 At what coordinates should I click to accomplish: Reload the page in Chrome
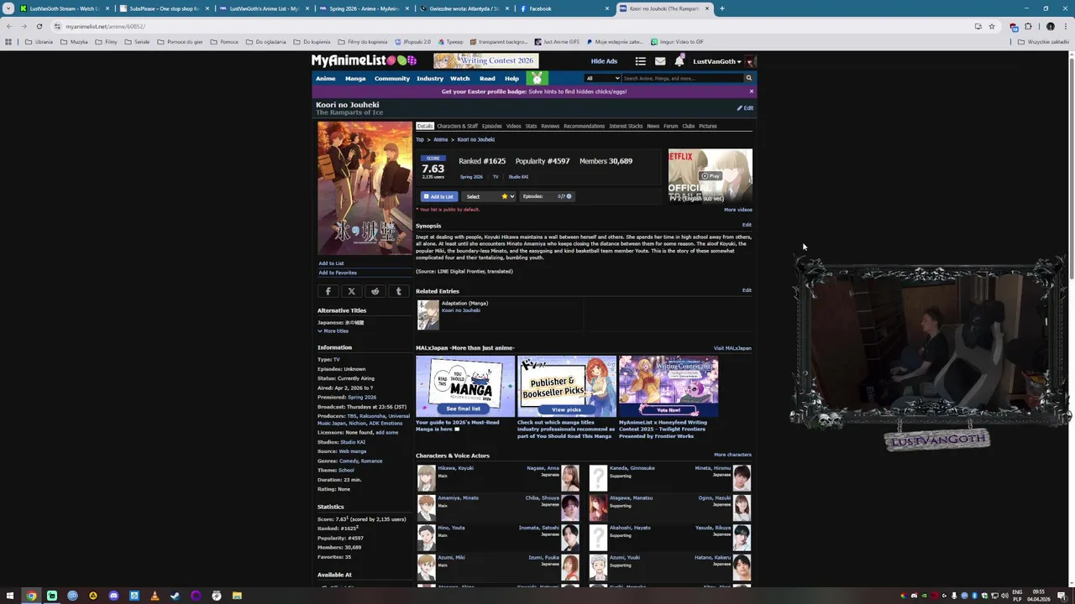pyautogui.click(x=39, y=26)
